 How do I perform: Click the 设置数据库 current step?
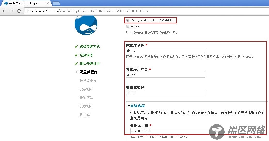tap(89, 72)
